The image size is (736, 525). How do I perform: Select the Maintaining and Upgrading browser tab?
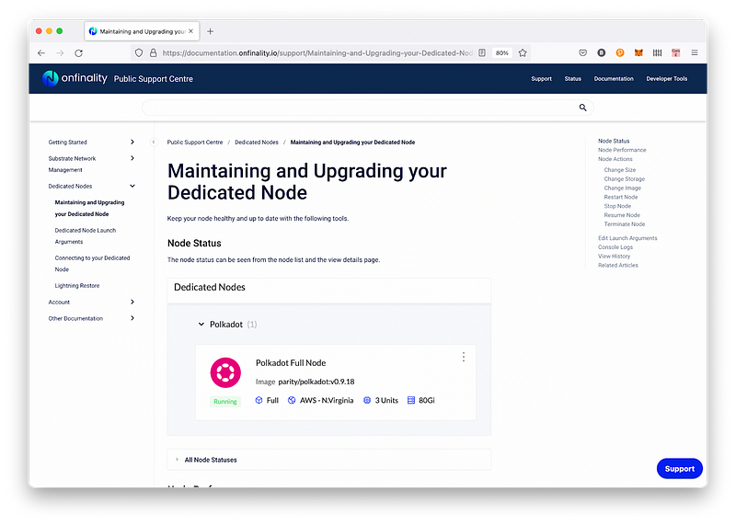(x=142, y=31)
